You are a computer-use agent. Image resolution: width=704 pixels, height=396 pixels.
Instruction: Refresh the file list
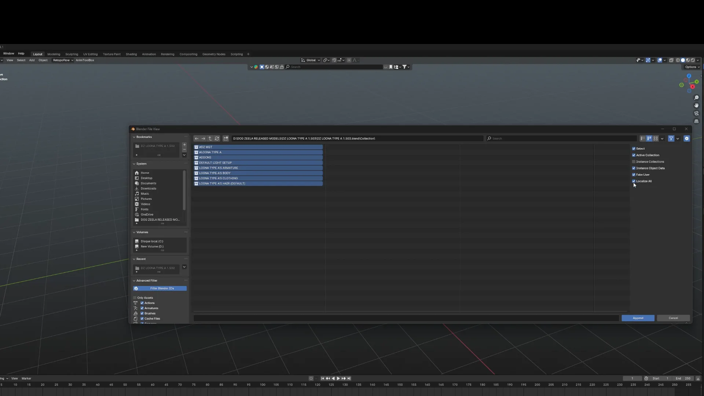tap(217, 139)
